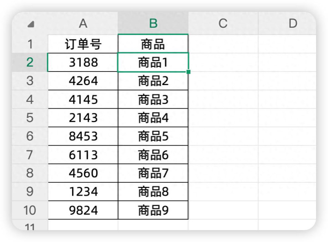Select row 1 header

[30, 44]
